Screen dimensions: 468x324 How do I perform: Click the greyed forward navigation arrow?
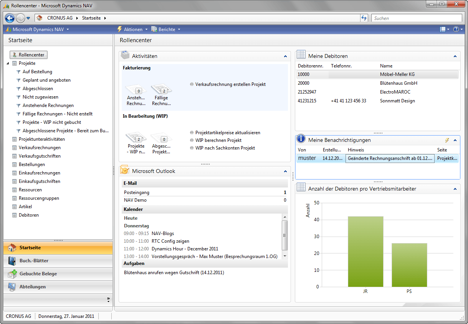(20, 18)
